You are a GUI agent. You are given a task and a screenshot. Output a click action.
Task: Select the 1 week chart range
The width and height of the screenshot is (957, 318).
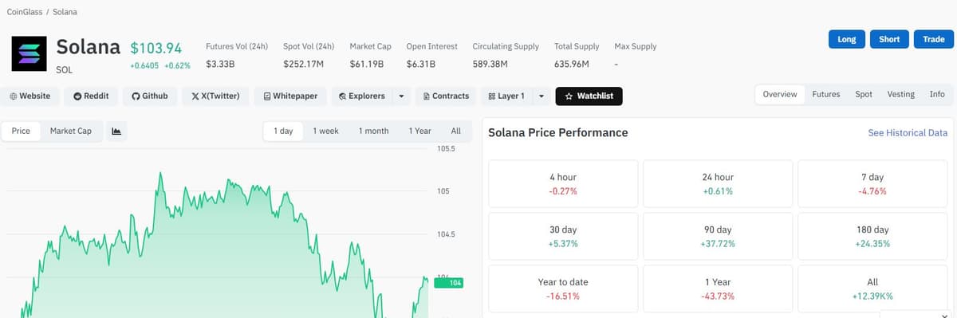pyautogui.click(x=325, y=131)
